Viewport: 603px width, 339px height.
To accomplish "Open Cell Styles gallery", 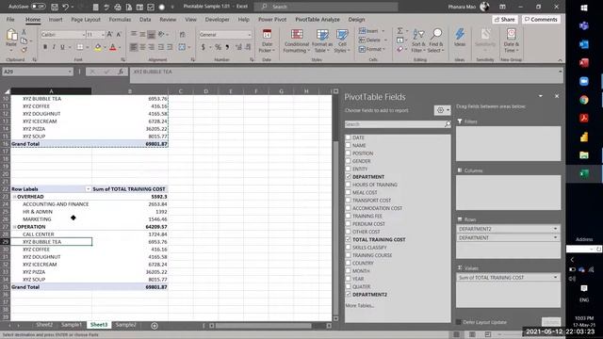I will point(341,40).
